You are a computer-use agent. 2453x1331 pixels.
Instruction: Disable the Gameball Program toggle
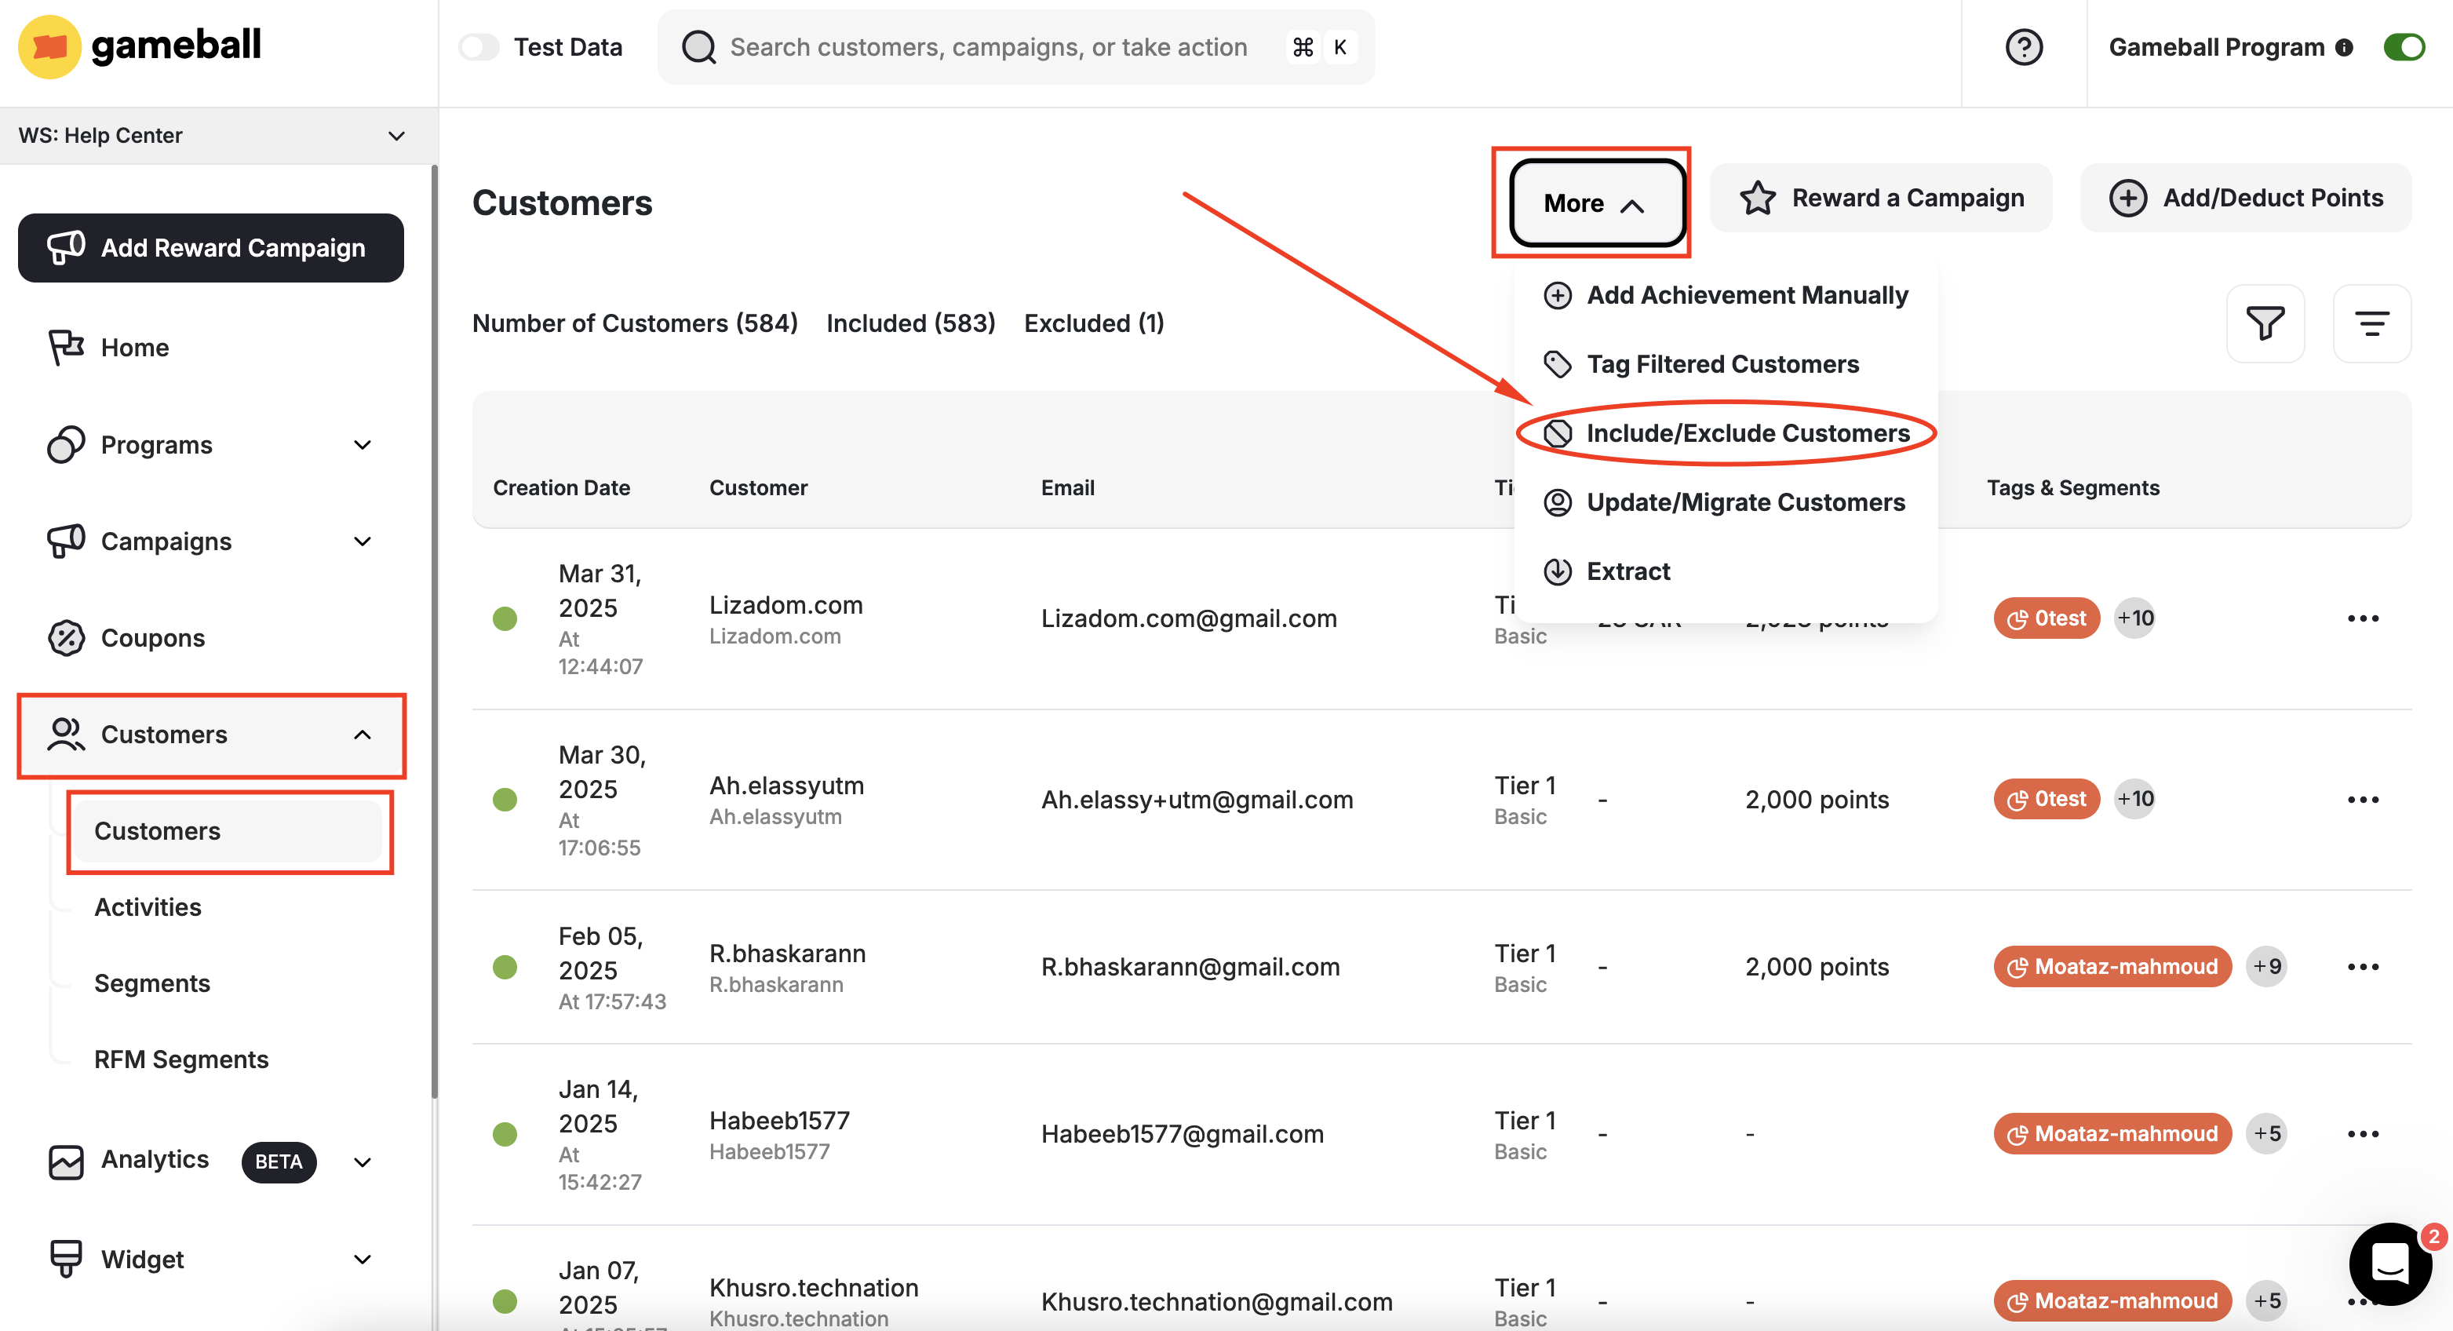click(2403, 46)
